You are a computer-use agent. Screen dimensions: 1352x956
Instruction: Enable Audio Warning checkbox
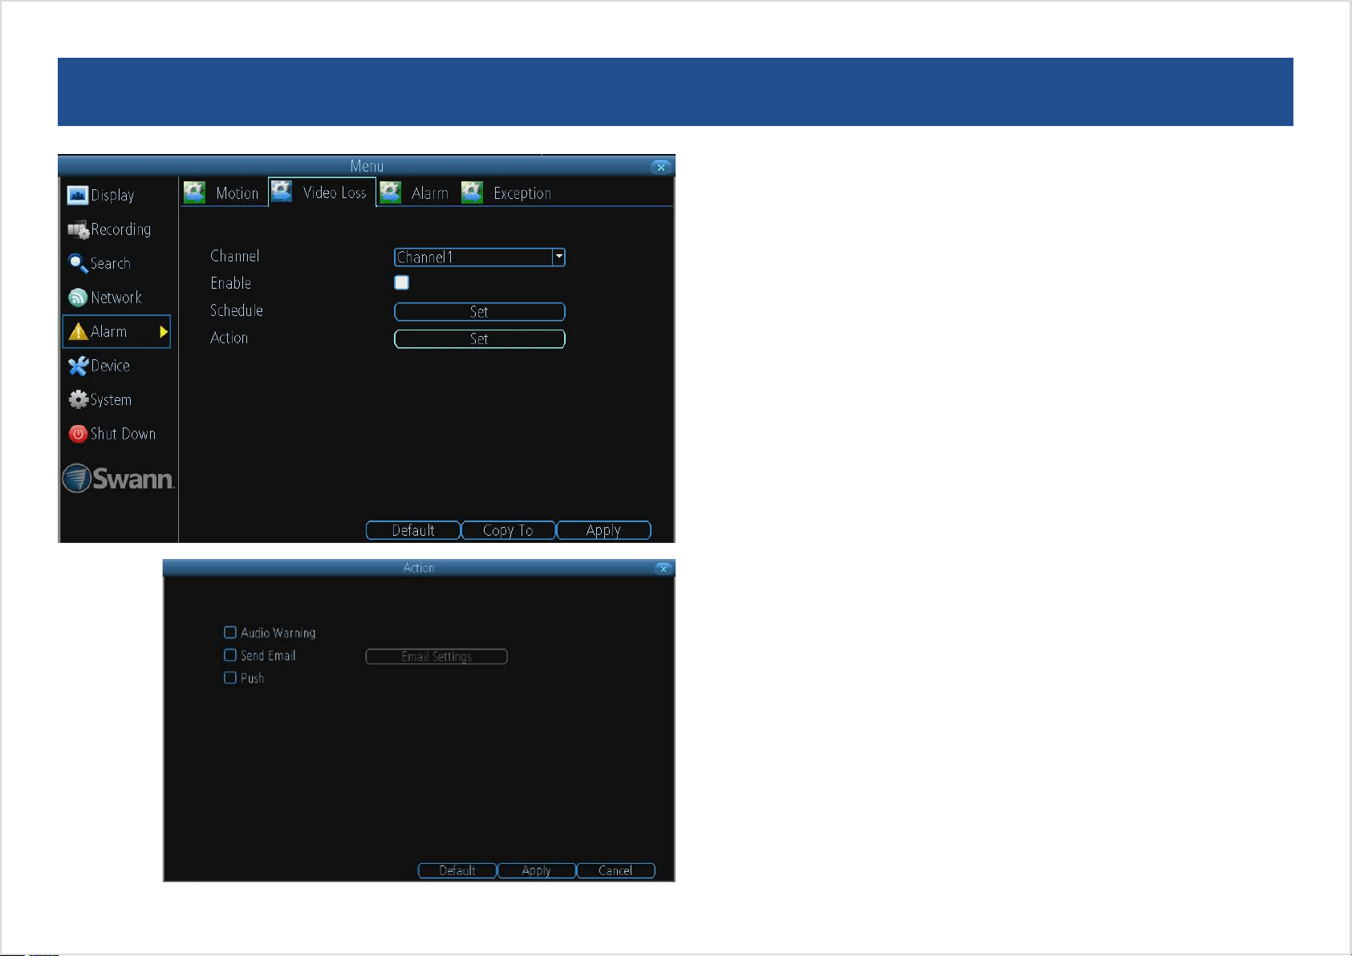pyautogui.click(x=230, y=632)
